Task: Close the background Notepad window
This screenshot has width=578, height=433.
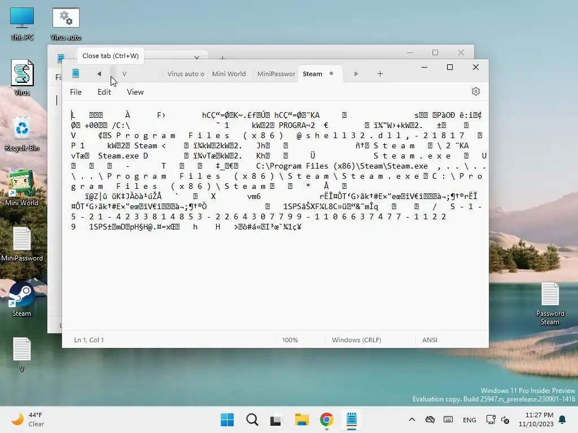Action: coord(461,52)
